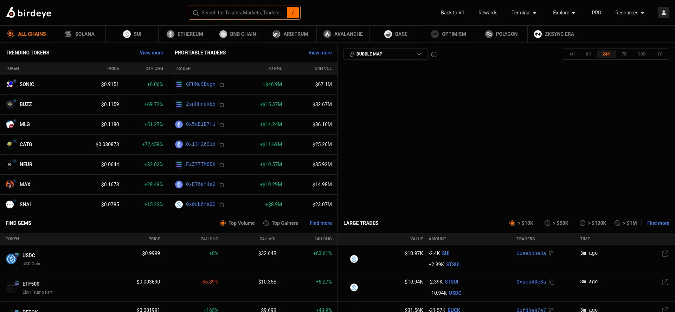Switch to the Optimism chain tab
675x312 pixels.
point(449,34)
